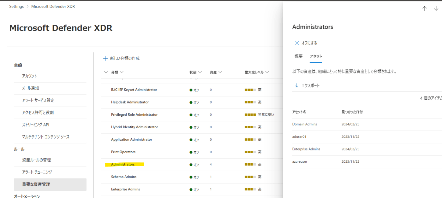
Task: Select Application Administrator row
Action: point(192,140)
